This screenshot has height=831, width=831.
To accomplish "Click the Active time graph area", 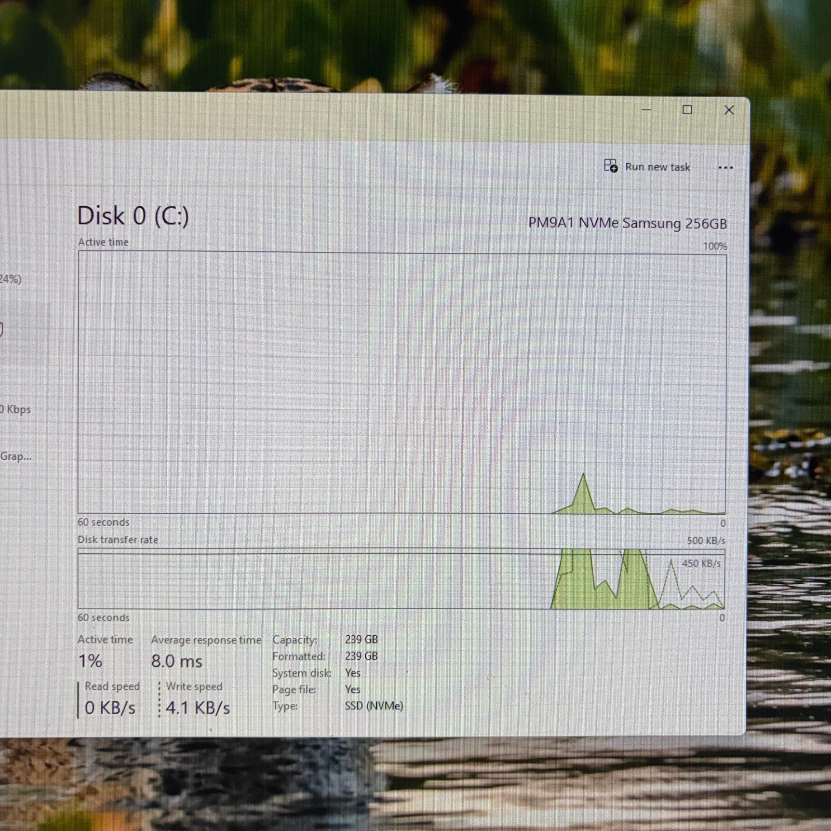I will [x=402, y=383].
